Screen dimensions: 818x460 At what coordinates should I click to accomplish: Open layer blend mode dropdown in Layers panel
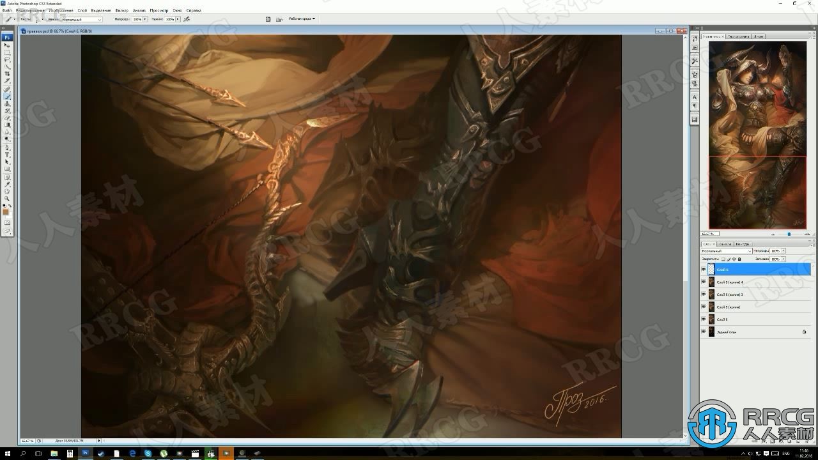[x=727, y=251]
